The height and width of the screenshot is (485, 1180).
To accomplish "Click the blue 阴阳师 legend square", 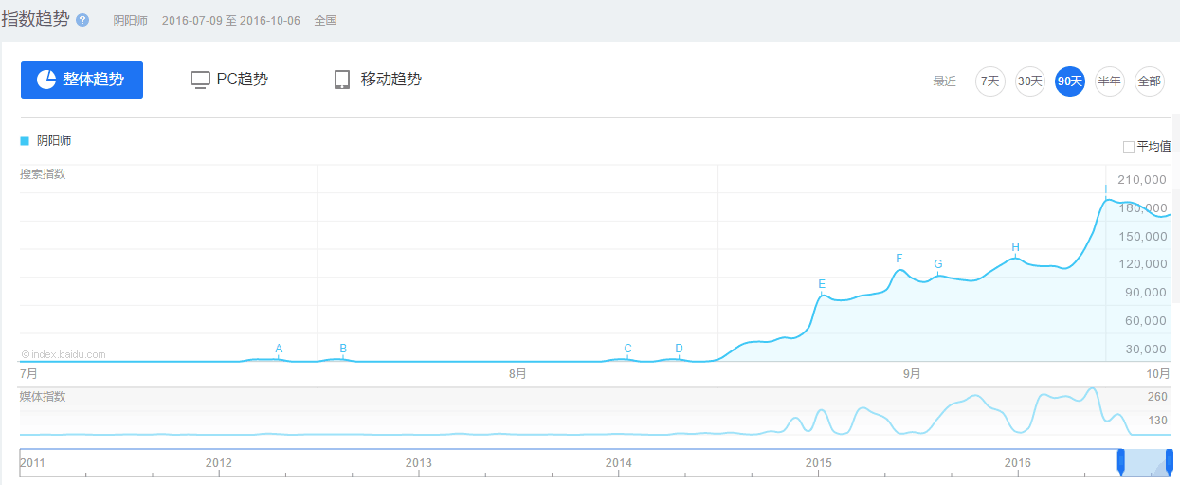I will 25,141.
